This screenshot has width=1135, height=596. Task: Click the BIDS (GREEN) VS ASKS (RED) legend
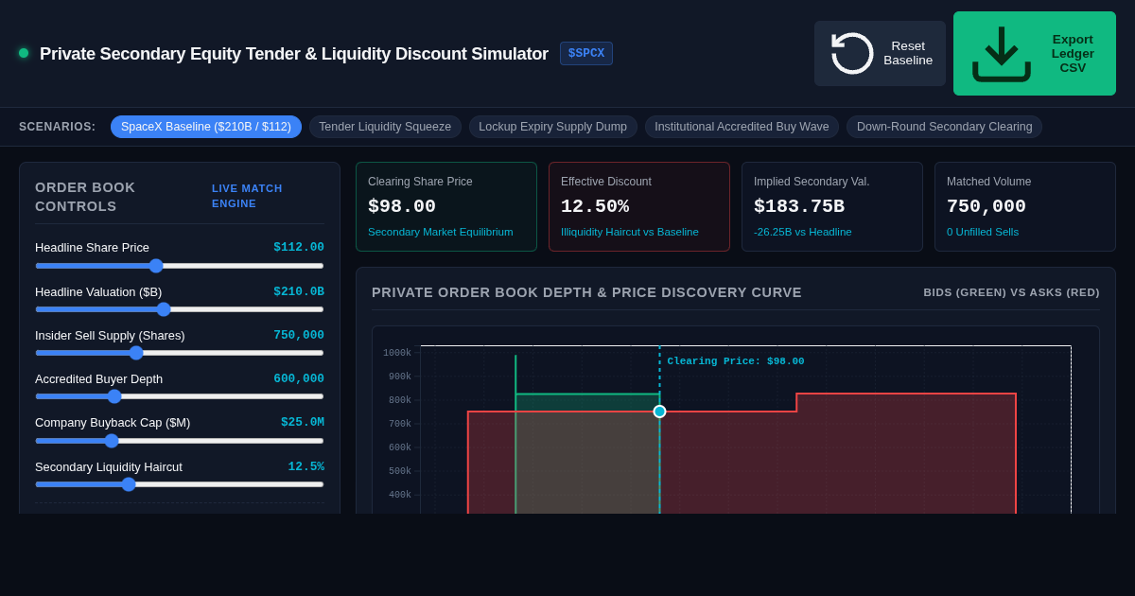pyautogui.click(x=1012, y=292)
